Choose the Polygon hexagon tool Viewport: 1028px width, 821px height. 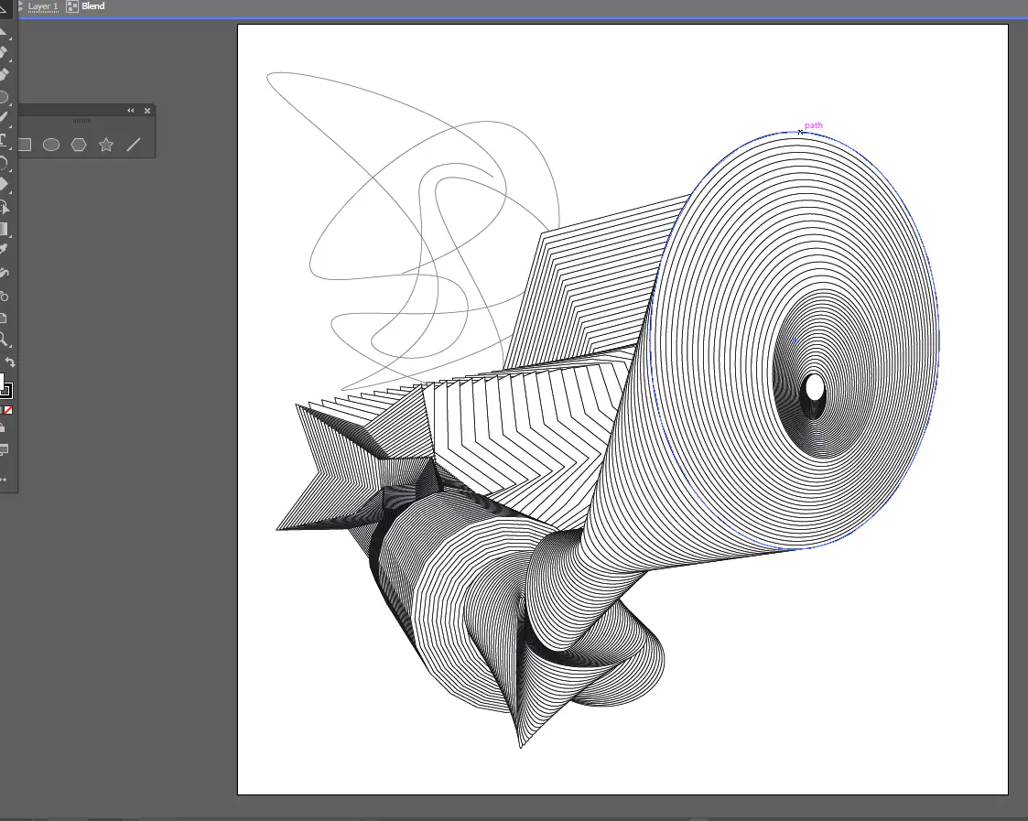pos(79,145)
